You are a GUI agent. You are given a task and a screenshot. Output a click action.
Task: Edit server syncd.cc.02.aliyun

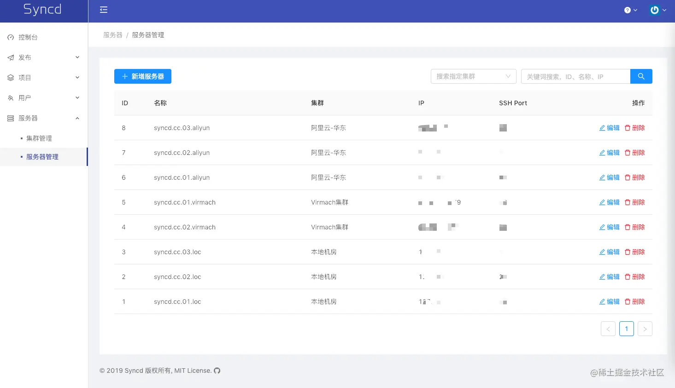coord(609,153)
